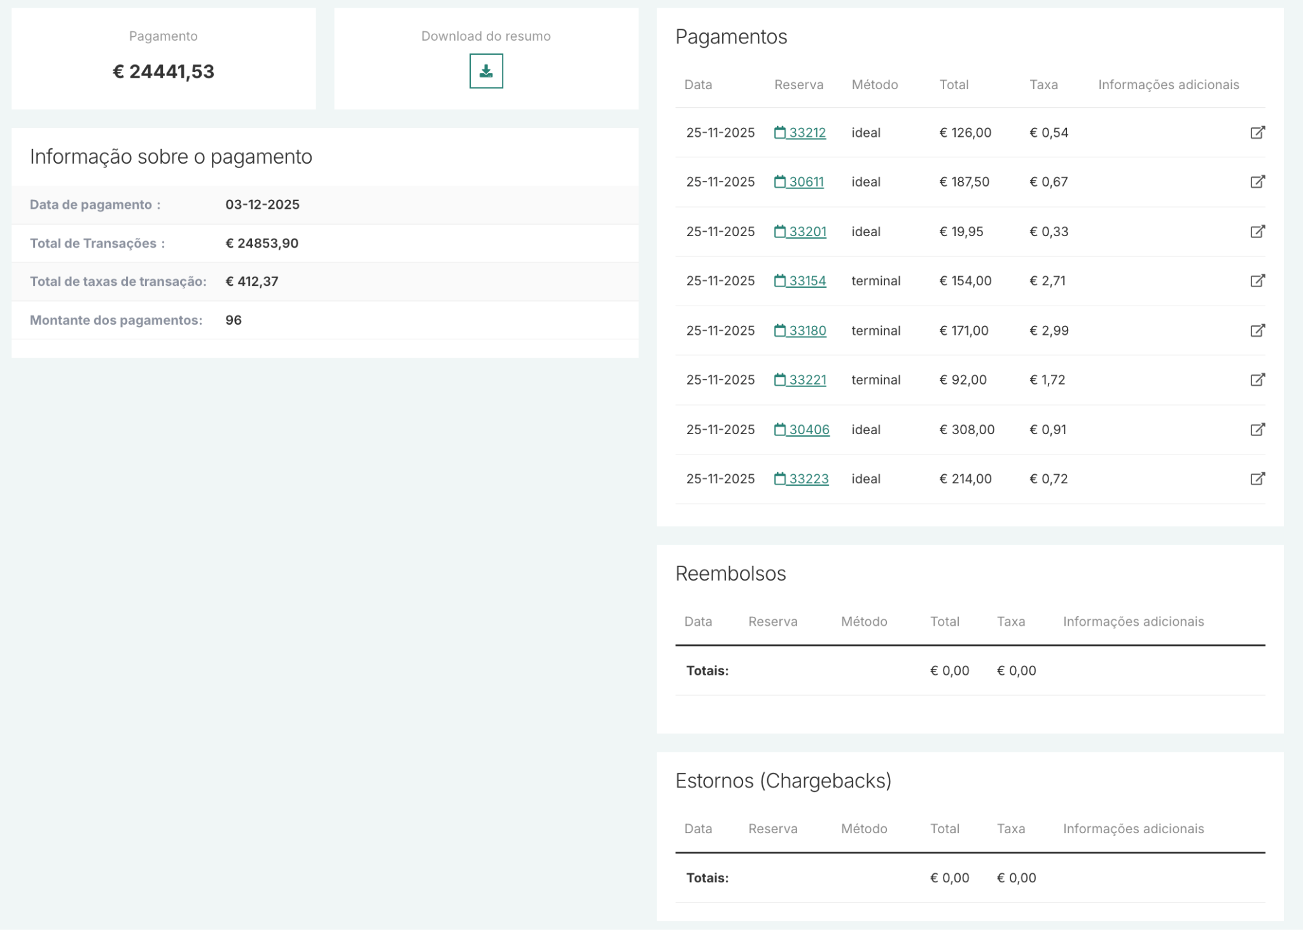Click the Método header in Reembolsos table
This screenshot has height=930, width=1303.
(x=863, y=621)
